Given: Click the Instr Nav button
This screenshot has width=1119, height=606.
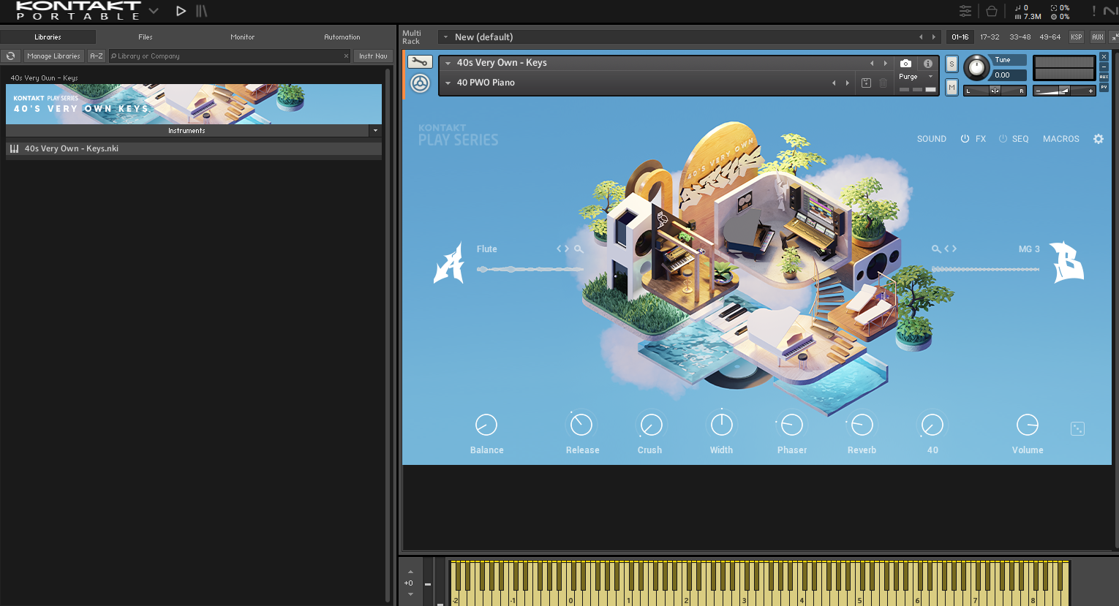Looking at the screenshot, I should point(373,56).
